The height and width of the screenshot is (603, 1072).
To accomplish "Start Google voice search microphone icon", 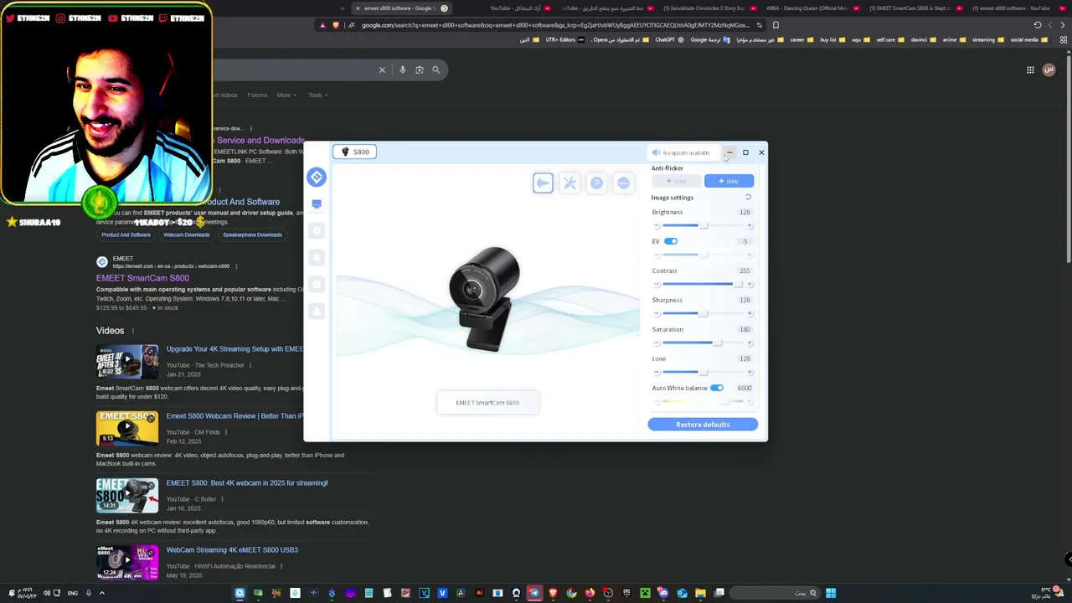I will [403, 70].
